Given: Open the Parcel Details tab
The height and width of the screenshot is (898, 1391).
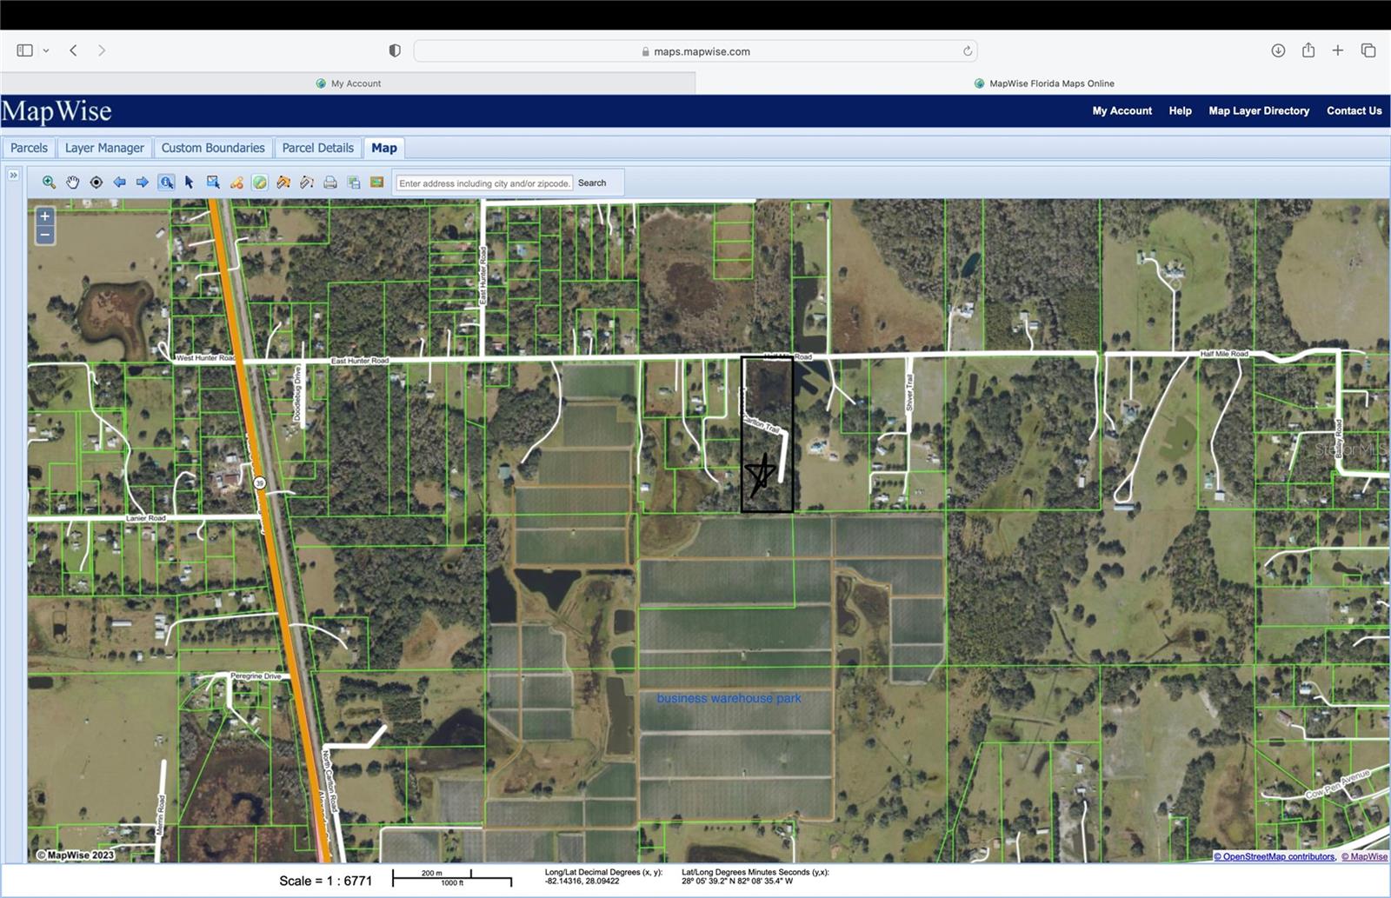Looking at the screenshot, I should click(317, 148).
